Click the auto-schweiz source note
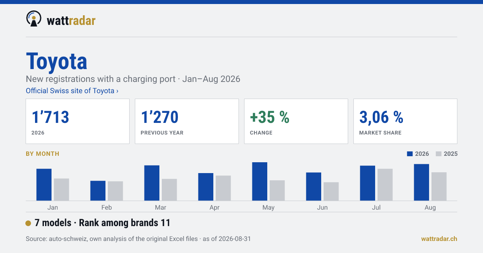The image size is (483, 253). (x=138, y=239)
